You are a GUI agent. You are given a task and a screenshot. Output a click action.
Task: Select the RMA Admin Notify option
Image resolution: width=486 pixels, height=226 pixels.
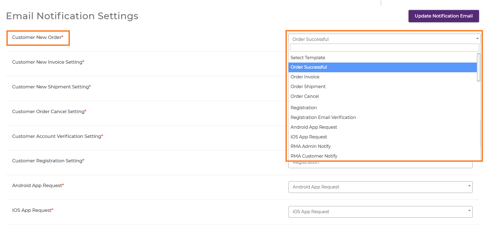(x=311, y=146)
